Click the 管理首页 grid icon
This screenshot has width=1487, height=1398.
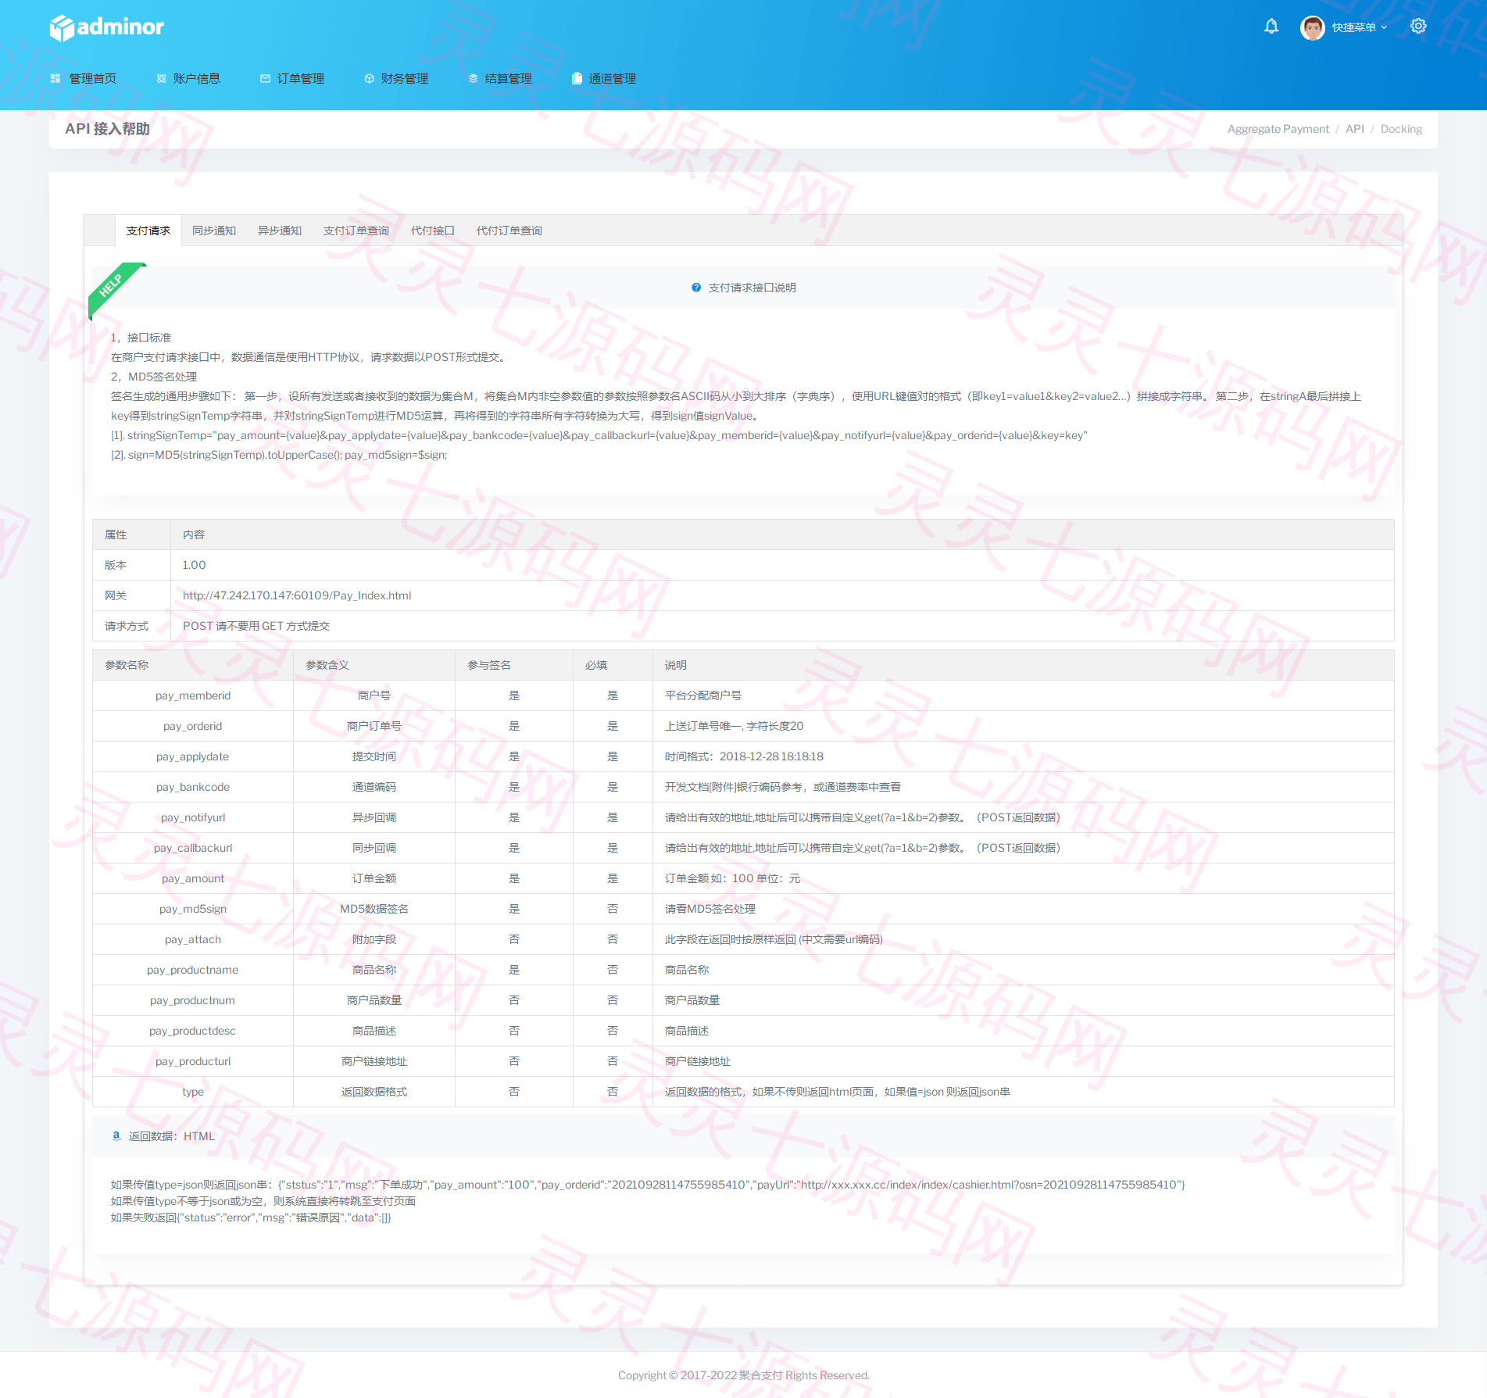pos(55,78)
